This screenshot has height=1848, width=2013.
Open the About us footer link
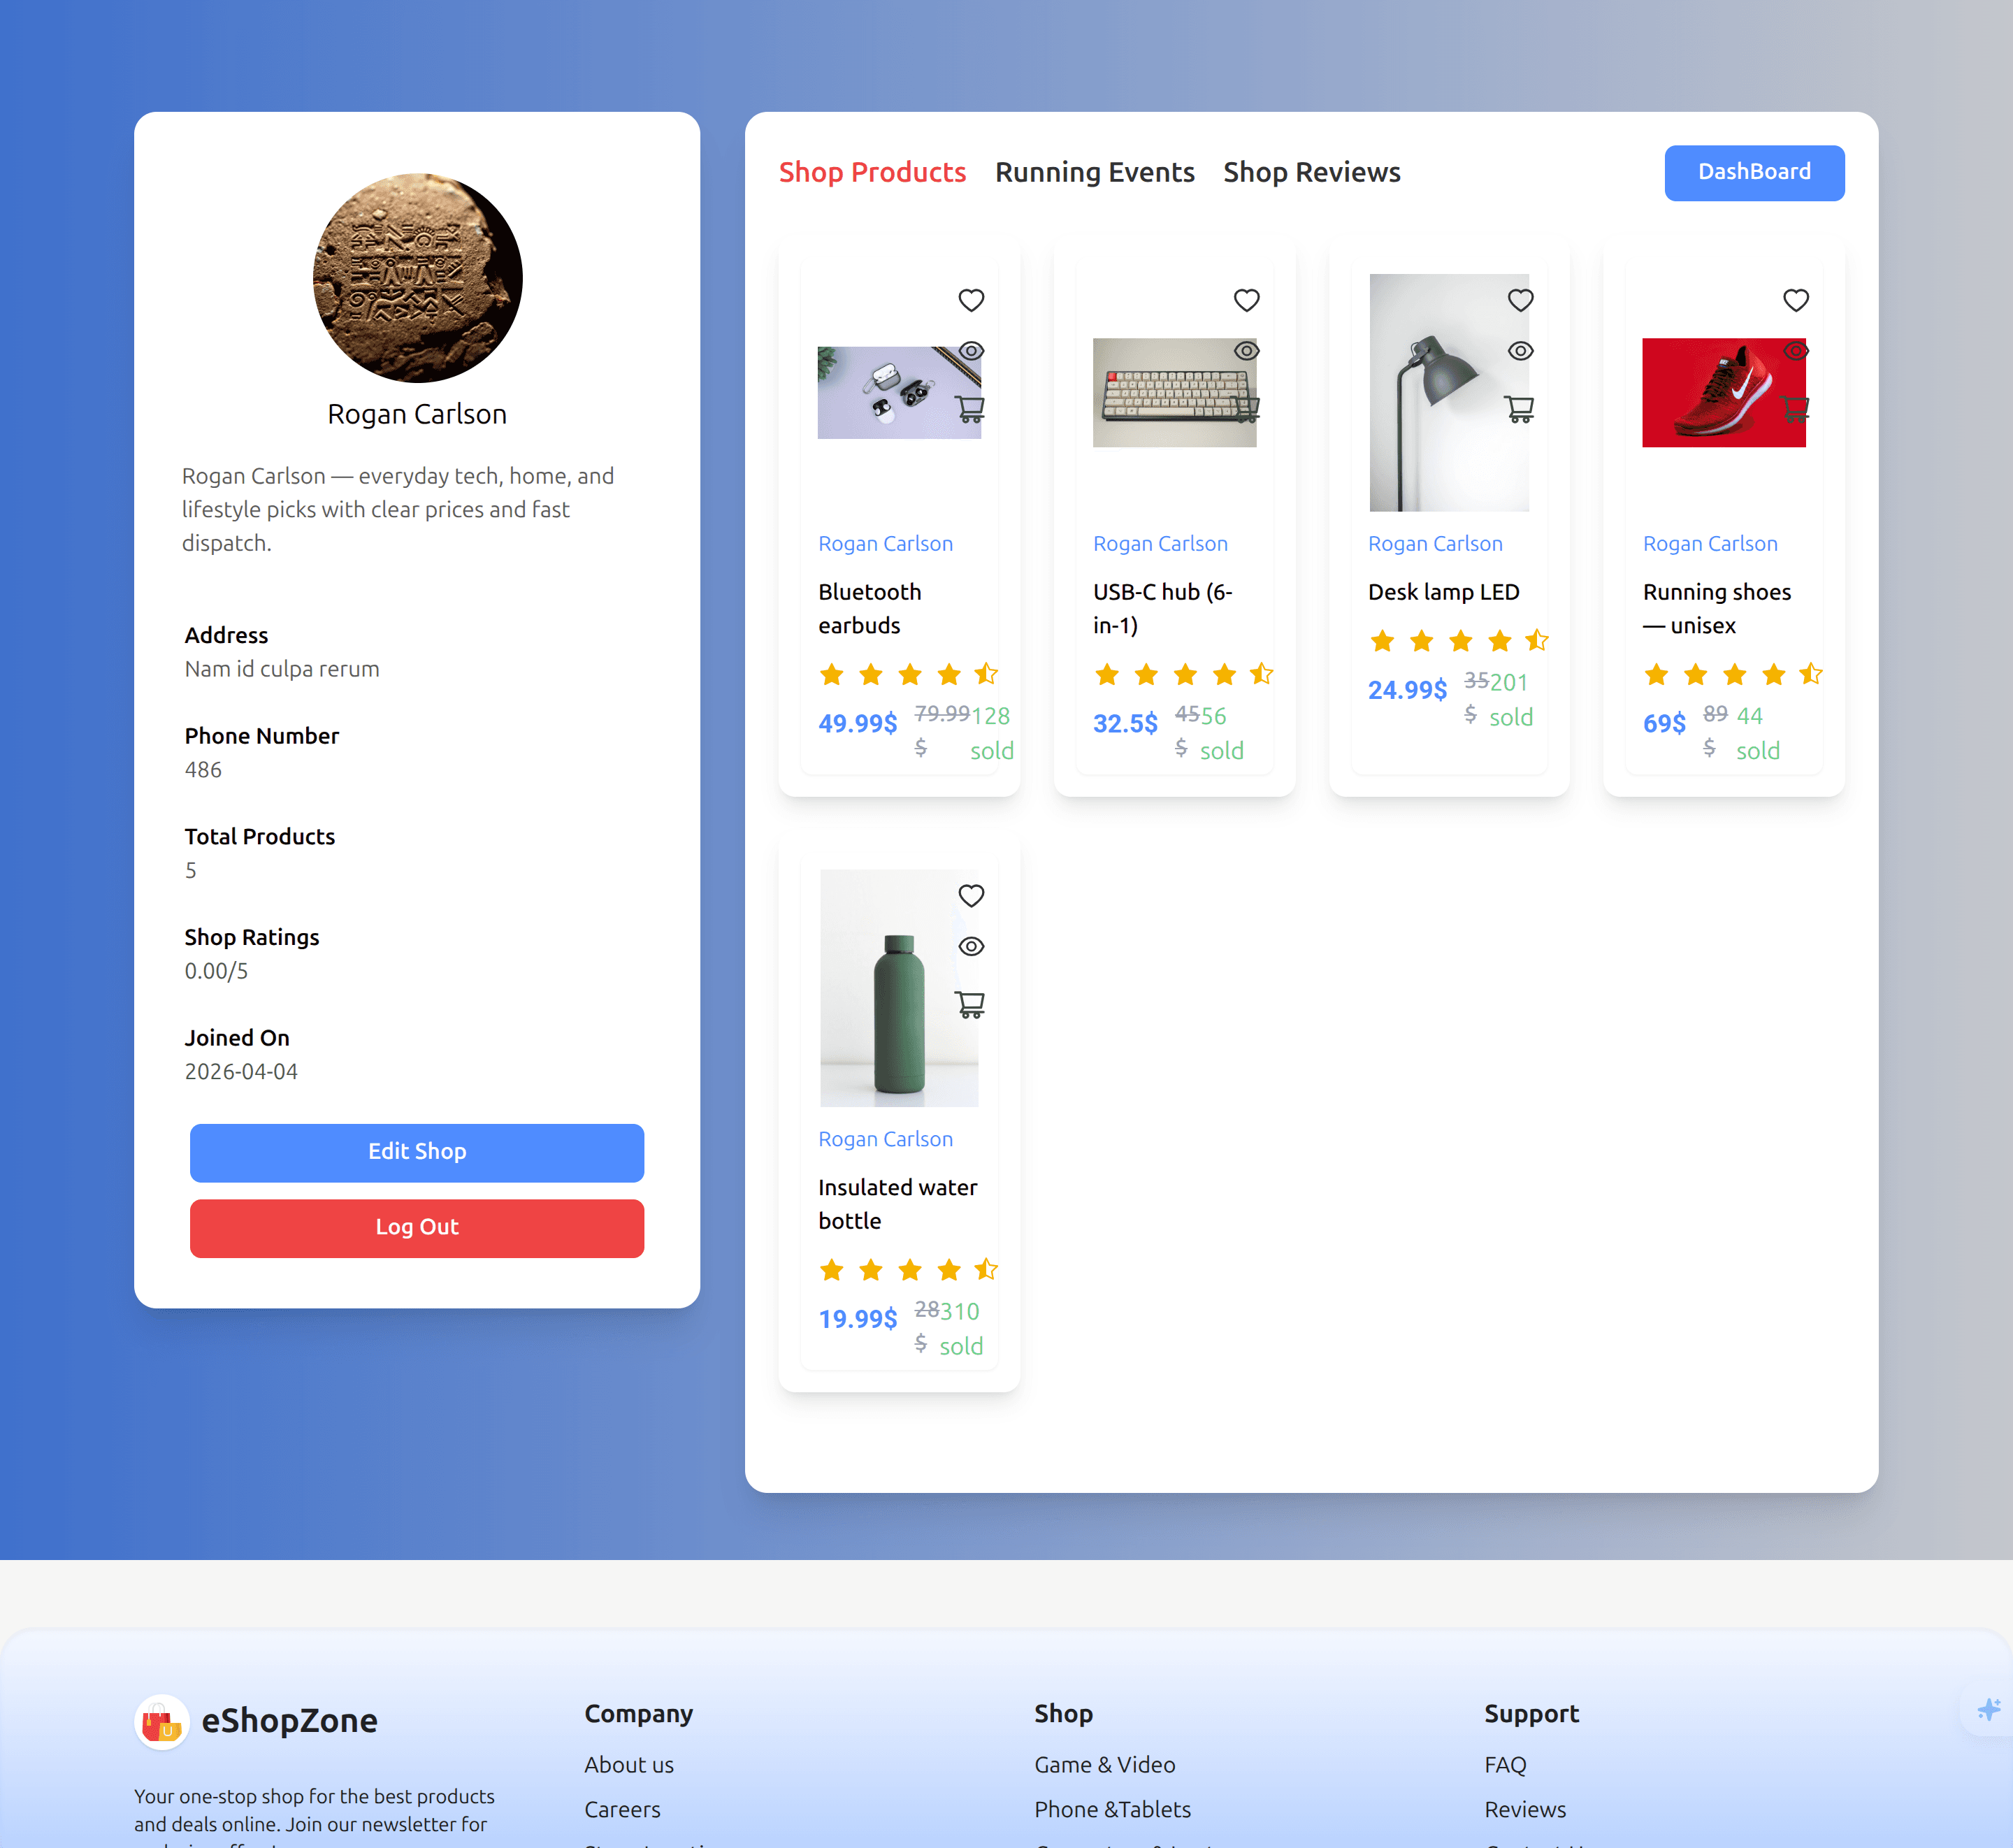[629, 1764]
